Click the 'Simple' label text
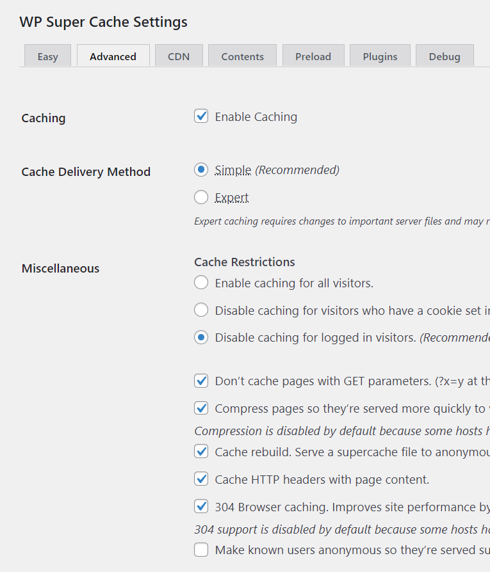Screen dimensions: 490x572 [x=233, y=170]
